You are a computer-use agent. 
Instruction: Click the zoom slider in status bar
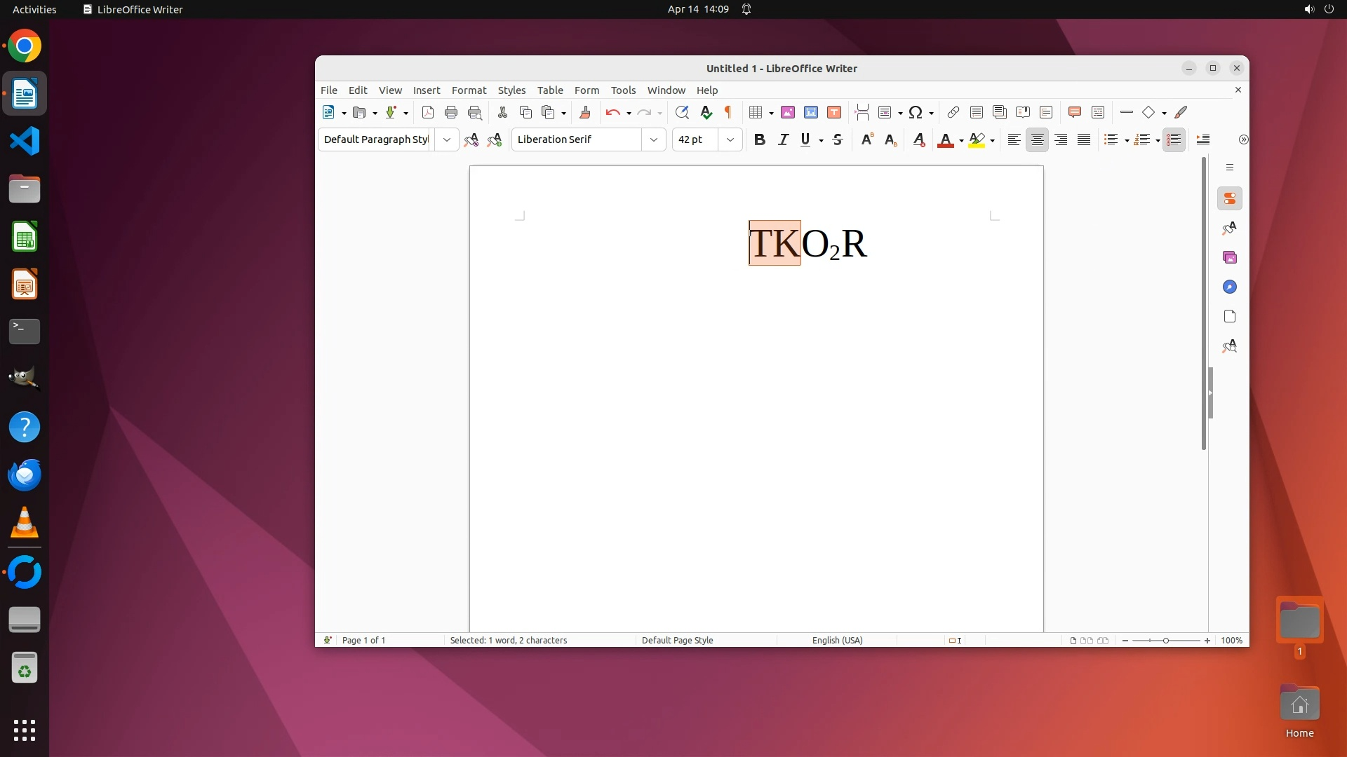1165,640
